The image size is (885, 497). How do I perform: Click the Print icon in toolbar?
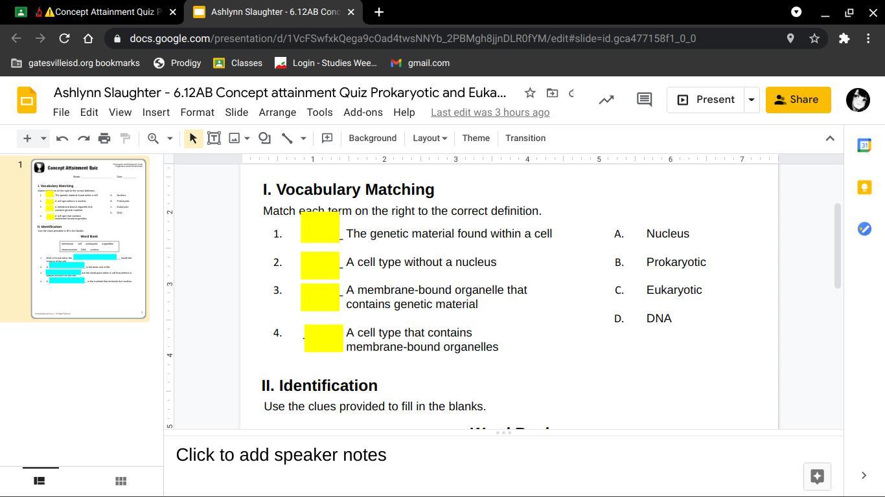104,138
